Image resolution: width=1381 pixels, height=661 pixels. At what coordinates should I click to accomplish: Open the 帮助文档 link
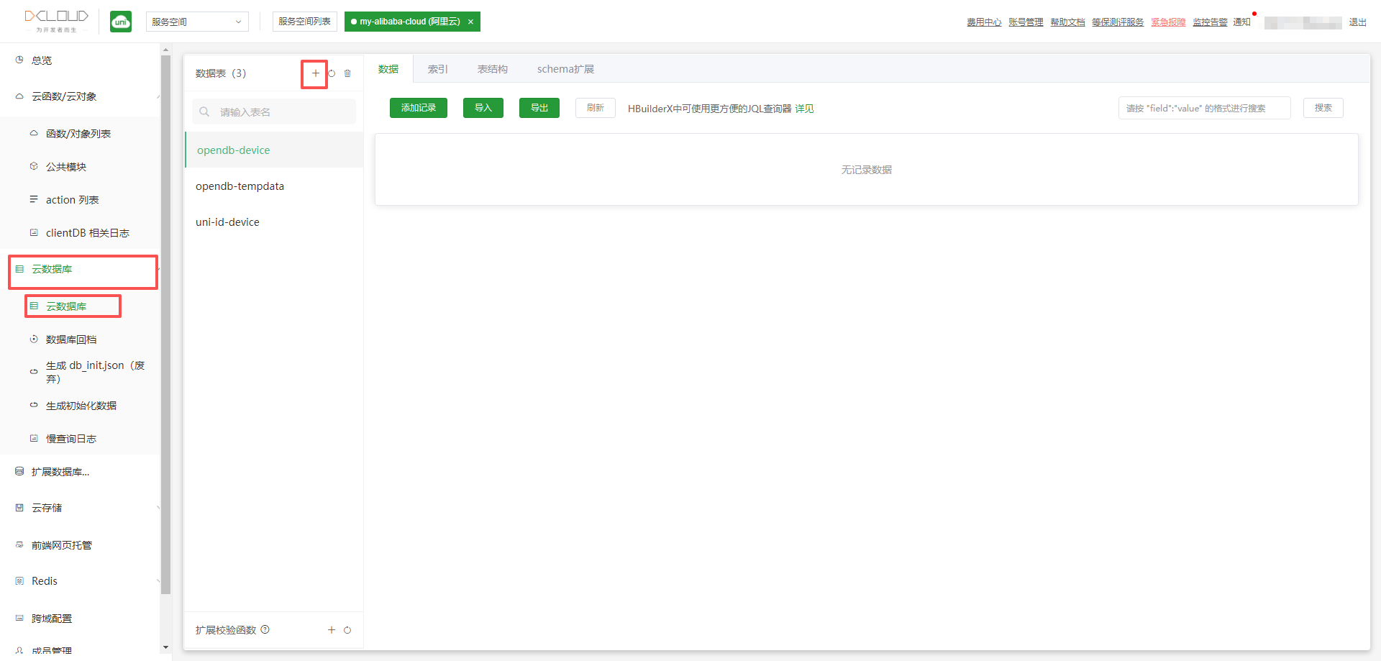1067,22
